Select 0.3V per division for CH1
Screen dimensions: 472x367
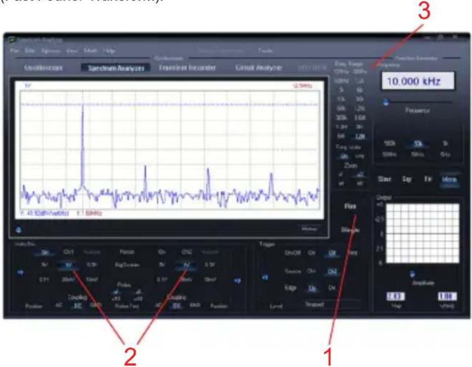tap(91, 265)
